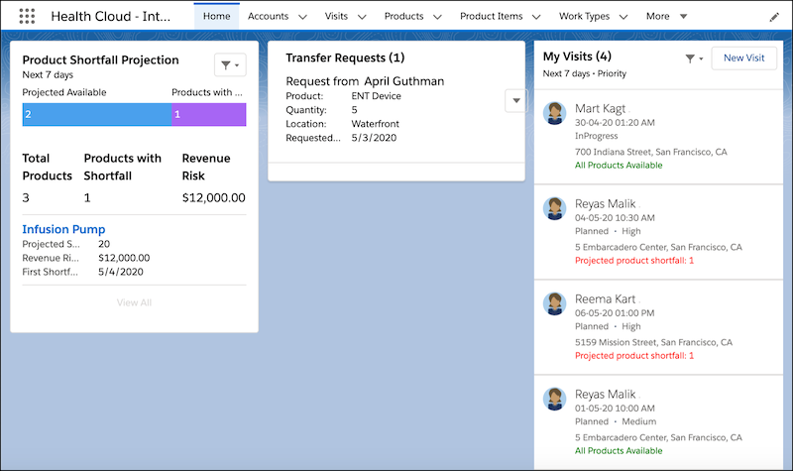The image size is (793, 471).
Task: Click Reema Kart's avatar icon
Action: tap(555, 303)
